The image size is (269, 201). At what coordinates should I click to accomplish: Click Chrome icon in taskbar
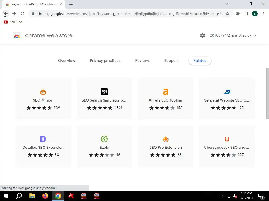tap(58, 196)
